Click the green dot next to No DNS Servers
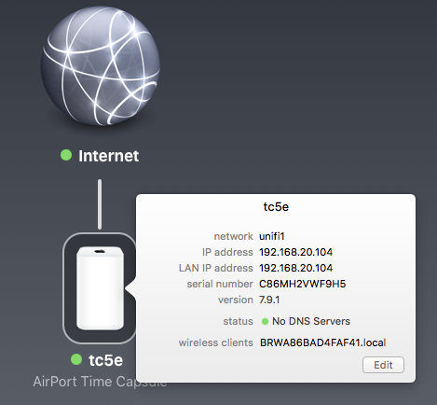Image resolution: width=437 pixels, height=405 pixels. pyautogui.click(x=265, y=321)
